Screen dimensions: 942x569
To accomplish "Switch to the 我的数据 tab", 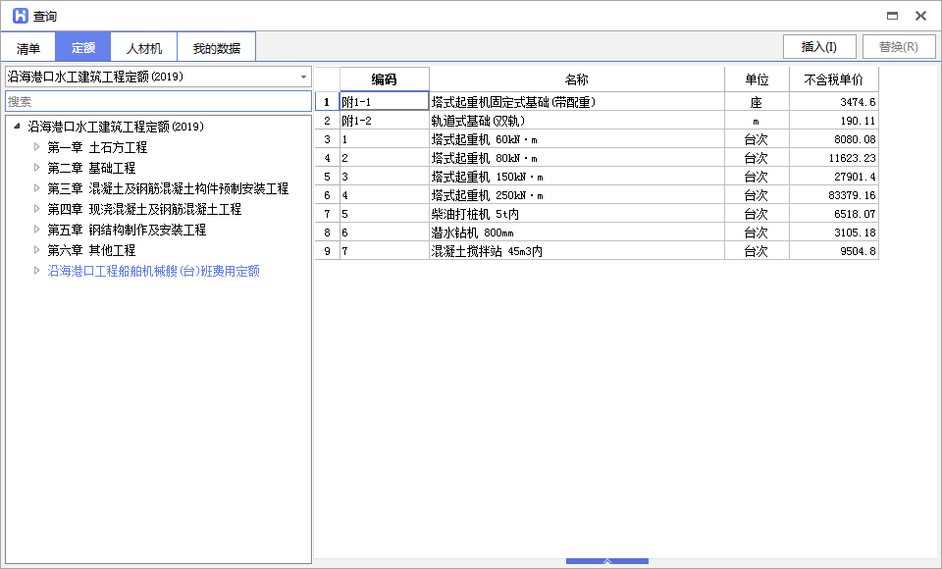I will point(216,46).
